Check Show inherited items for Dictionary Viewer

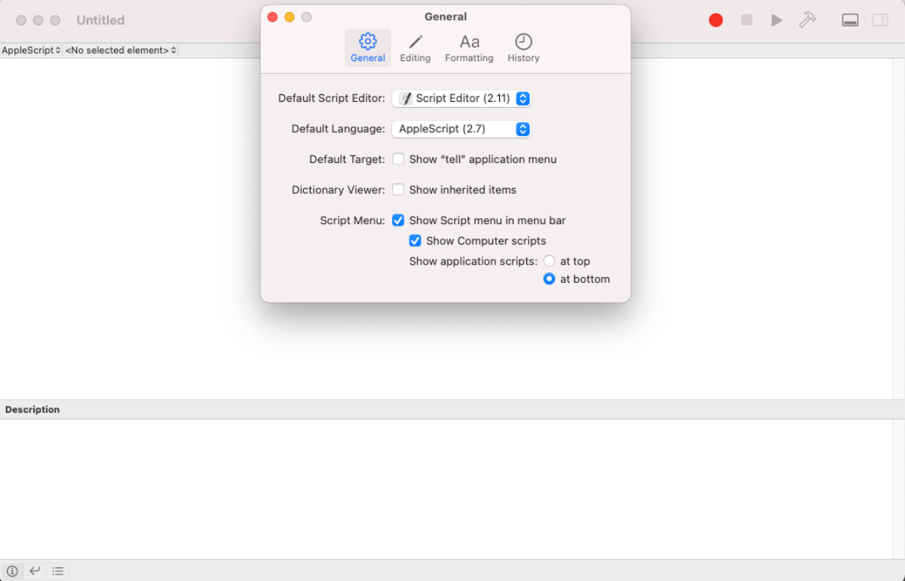click(x=397, y=189)
